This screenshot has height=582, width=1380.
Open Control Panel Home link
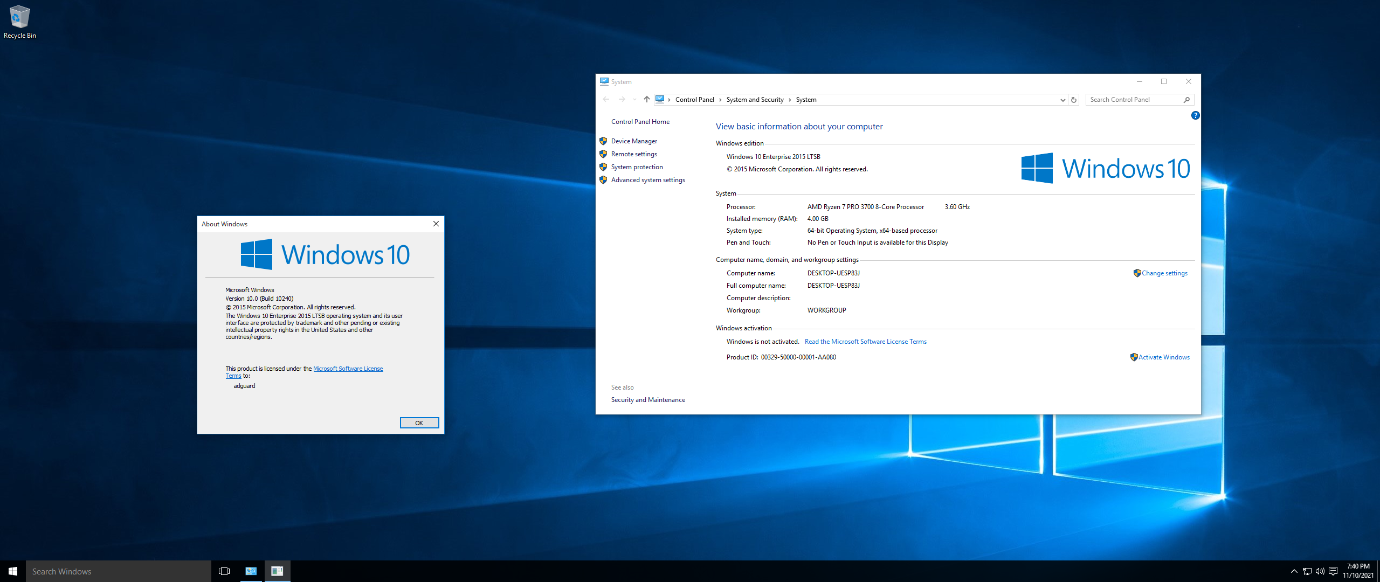pyautogui.click(x=640, y=122)
